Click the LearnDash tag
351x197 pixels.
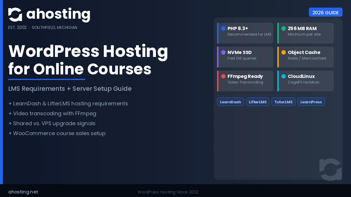click(230, 102)
